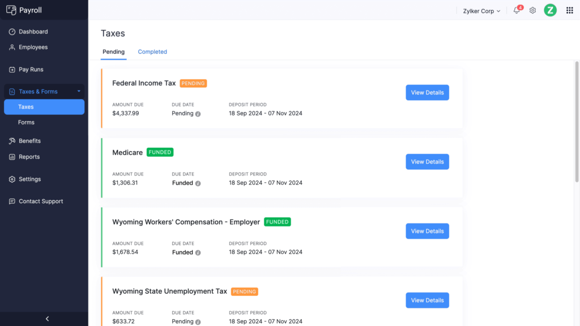Click the info icon beside Medicare's Funded status
The height and width of the screenshot is (326, 580).
pyautogui.click(x=198, y=183)
